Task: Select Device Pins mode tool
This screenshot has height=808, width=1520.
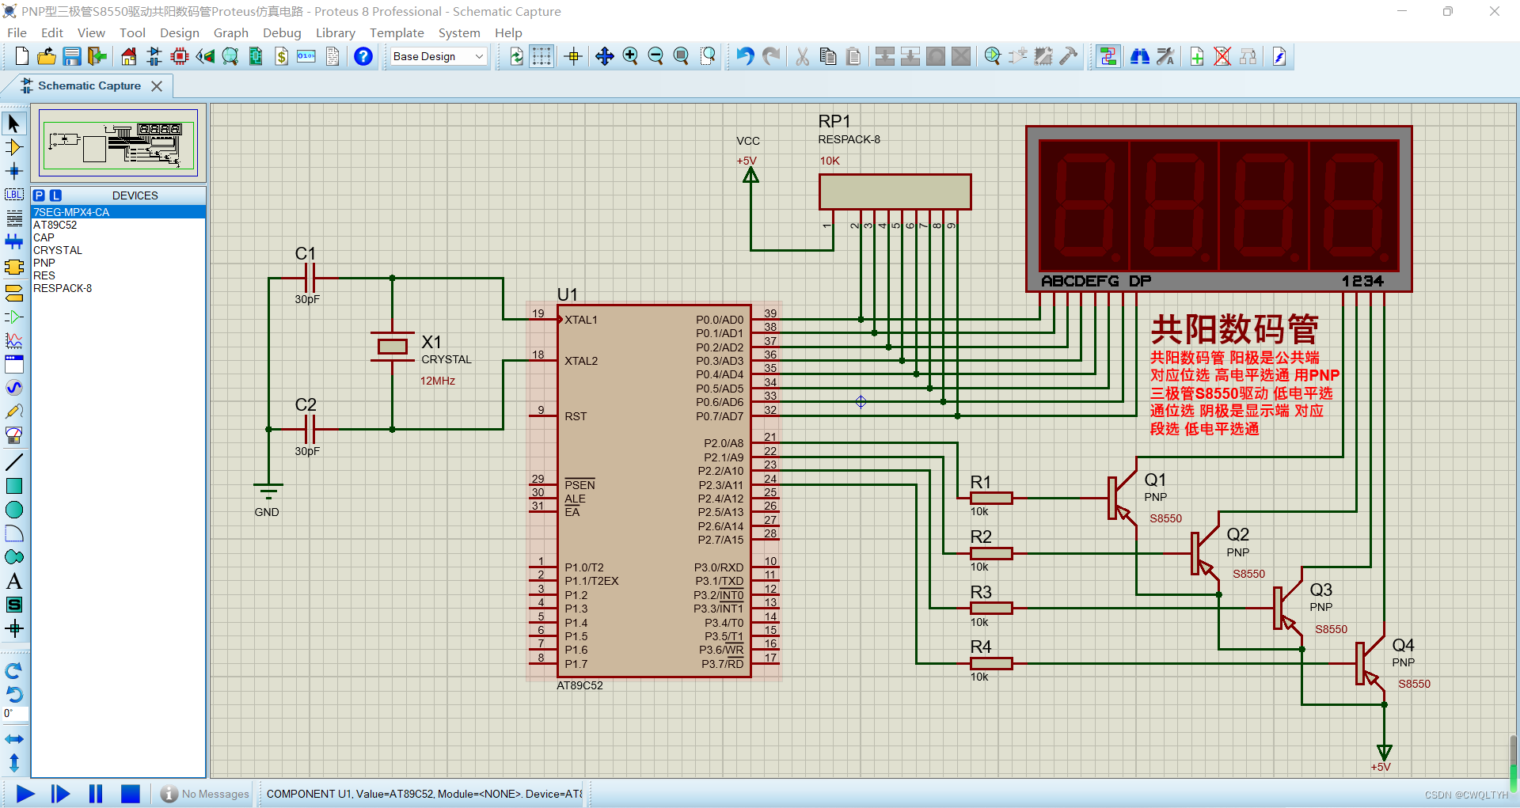Action: [13, 317]
